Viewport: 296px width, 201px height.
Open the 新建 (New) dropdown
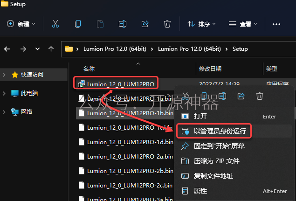21,24
